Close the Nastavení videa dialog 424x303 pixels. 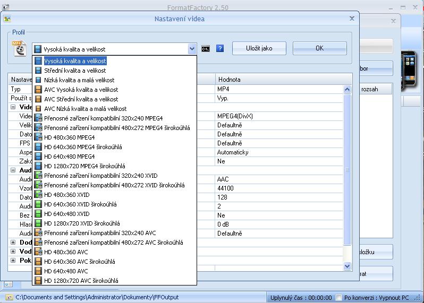pos(351,19)
